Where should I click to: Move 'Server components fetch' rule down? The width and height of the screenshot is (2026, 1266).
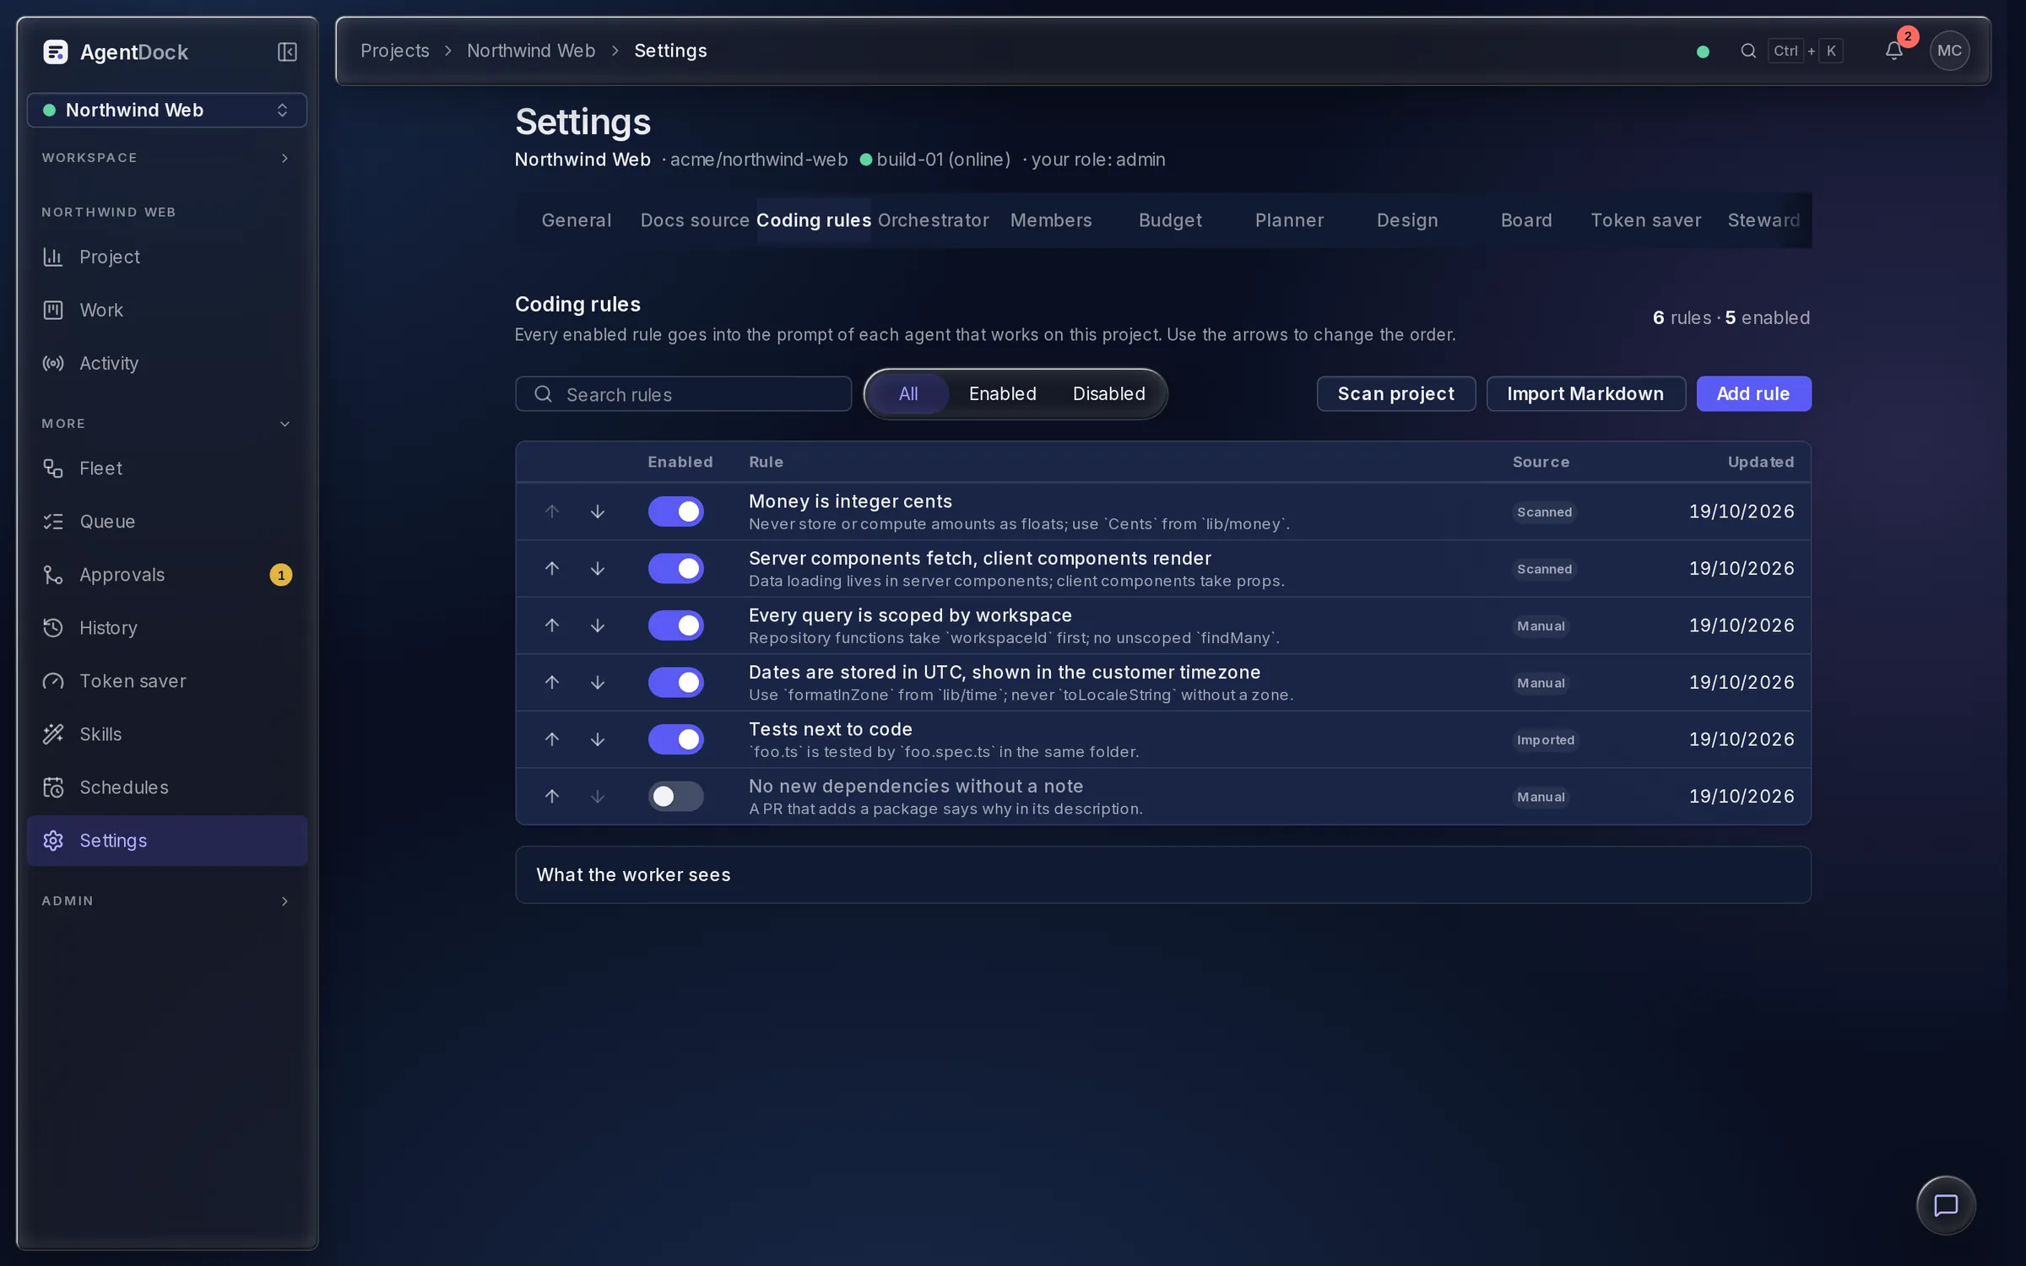click(598, 569)
